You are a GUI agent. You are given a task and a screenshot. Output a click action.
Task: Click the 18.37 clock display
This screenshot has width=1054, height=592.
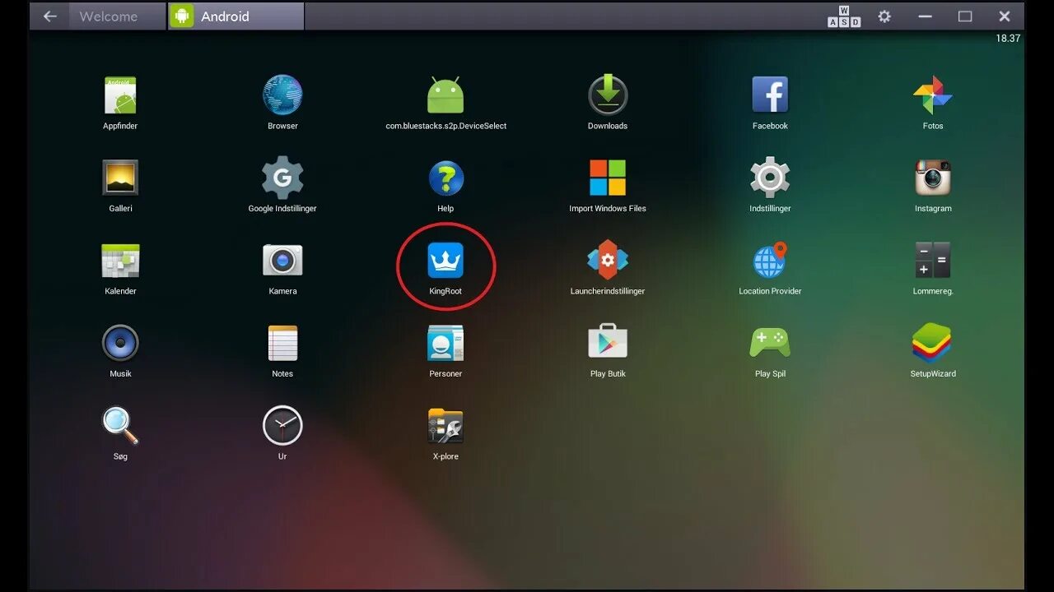[1008, 39]
